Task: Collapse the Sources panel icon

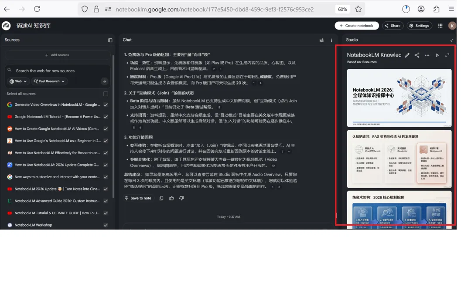Action: pyautogui.click(x=110, y=40)
